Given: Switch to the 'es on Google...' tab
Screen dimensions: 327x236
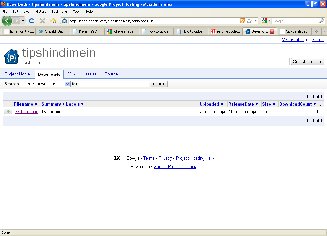Looking at the screenshot, I should [225, 31].
